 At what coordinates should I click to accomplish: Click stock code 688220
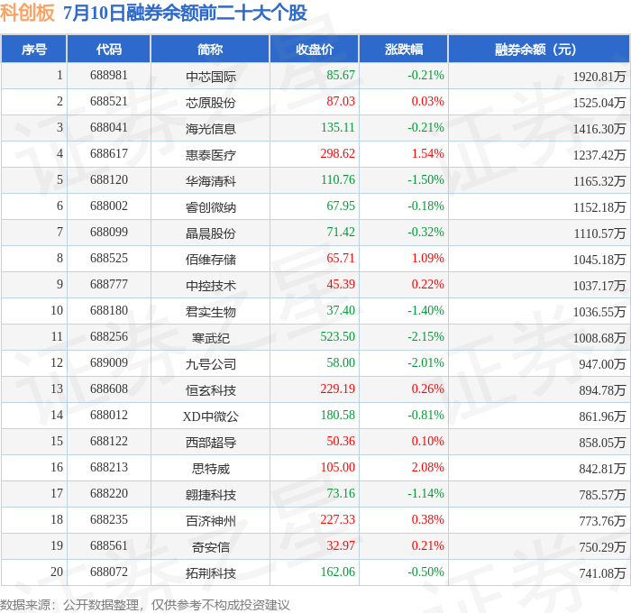click(x=109, y=493)
